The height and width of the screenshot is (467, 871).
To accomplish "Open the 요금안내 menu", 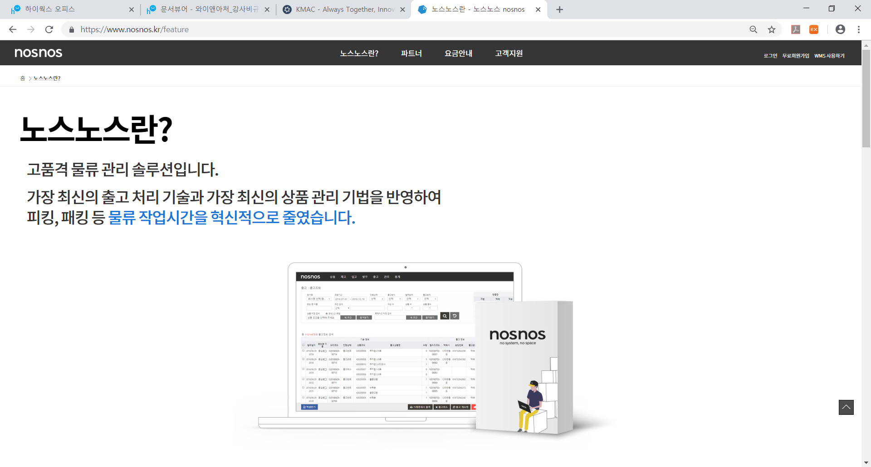I will pyautogui.click(x=458, y=53).
